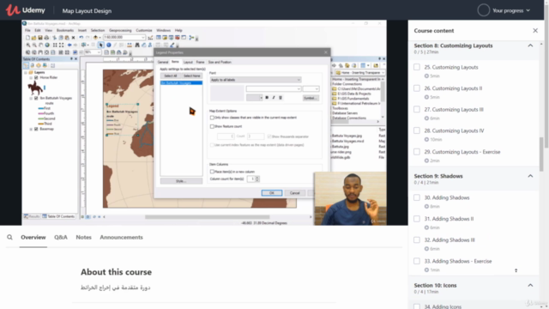
Task: Open the File menu in ArcMap
Action: click(27, 31)
